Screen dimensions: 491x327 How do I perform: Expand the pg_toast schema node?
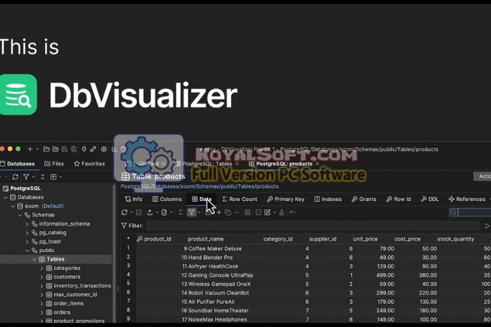coord(27,242)
